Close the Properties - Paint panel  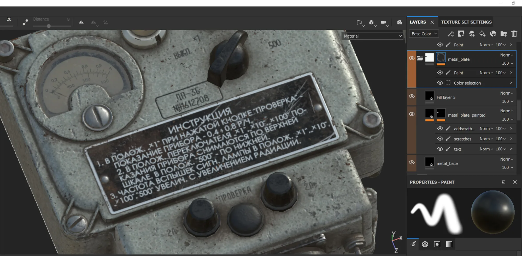515,182
